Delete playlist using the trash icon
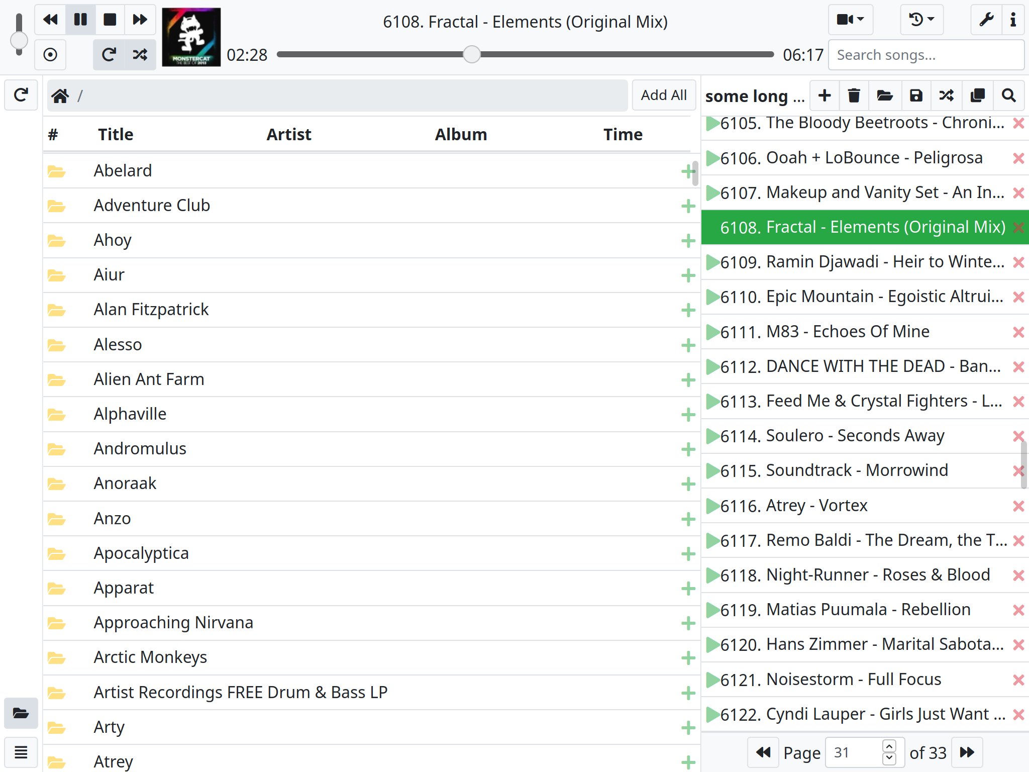 (x=854, y=95)
